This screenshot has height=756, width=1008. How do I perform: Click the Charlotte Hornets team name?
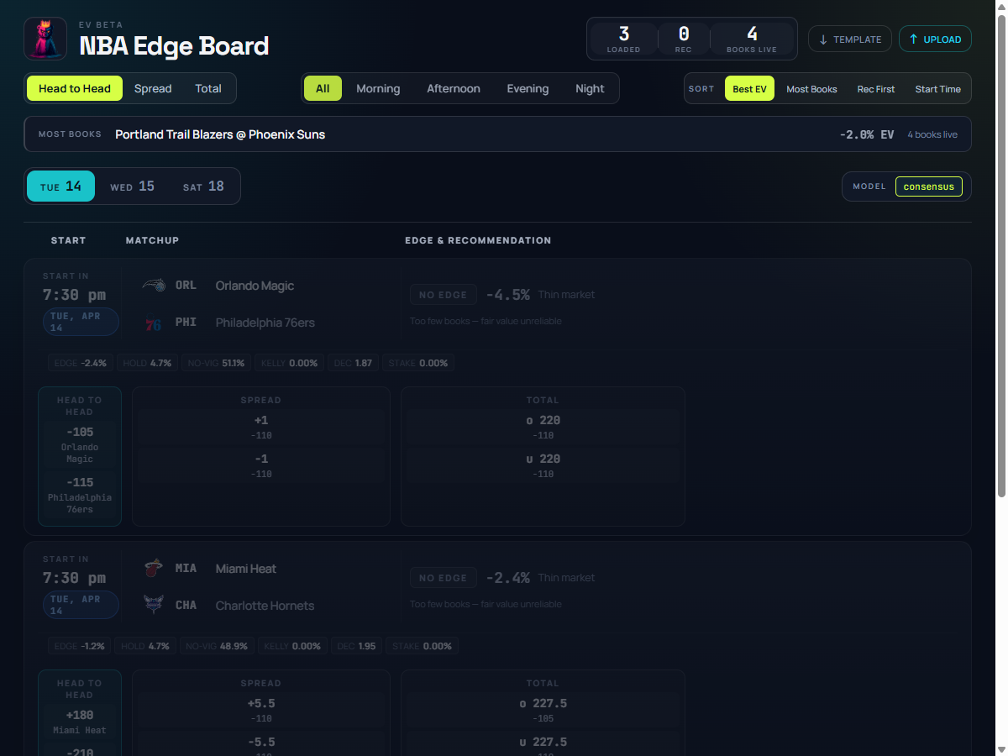point(265,606)
